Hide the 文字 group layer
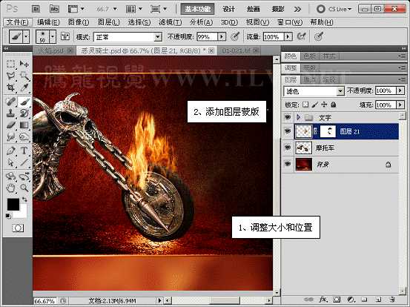This screenshot has height=307, width=410. click(288, 117)
